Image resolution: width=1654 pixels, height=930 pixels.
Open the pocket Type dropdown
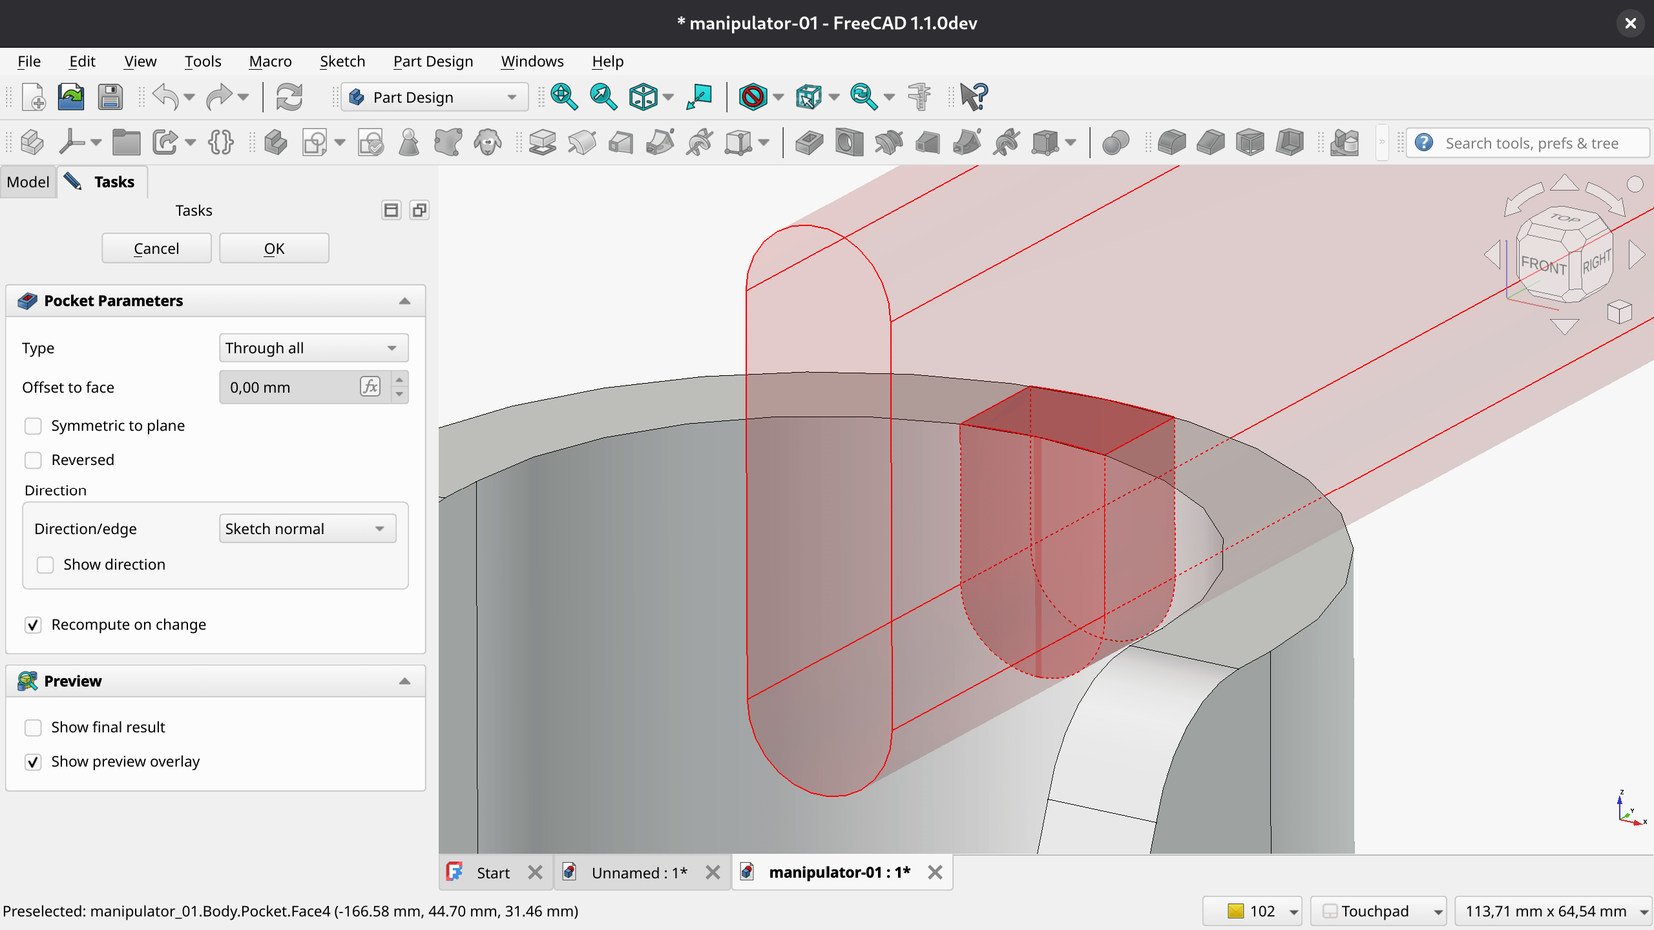pyautogui.click(x=313, y=348)
